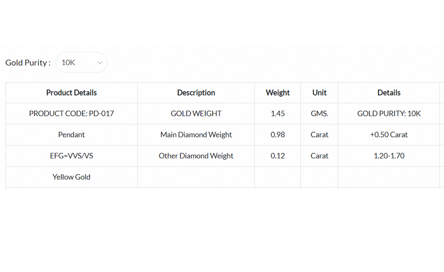Click the Description column header
The height and width of the screenshot is (272, 444).
click(196, 93)
